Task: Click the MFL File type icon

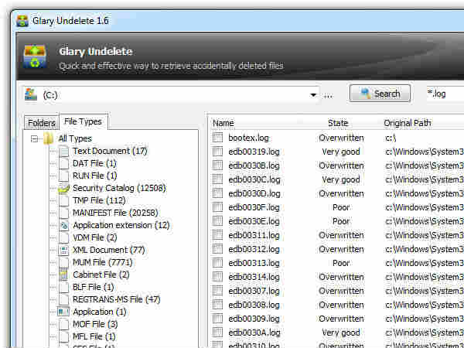Action: point(63,336)
